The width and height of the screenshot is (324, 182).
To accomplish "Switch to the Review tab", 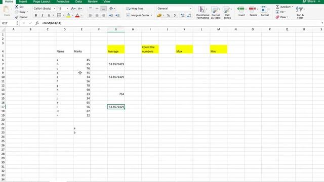I will pos(93,2).
